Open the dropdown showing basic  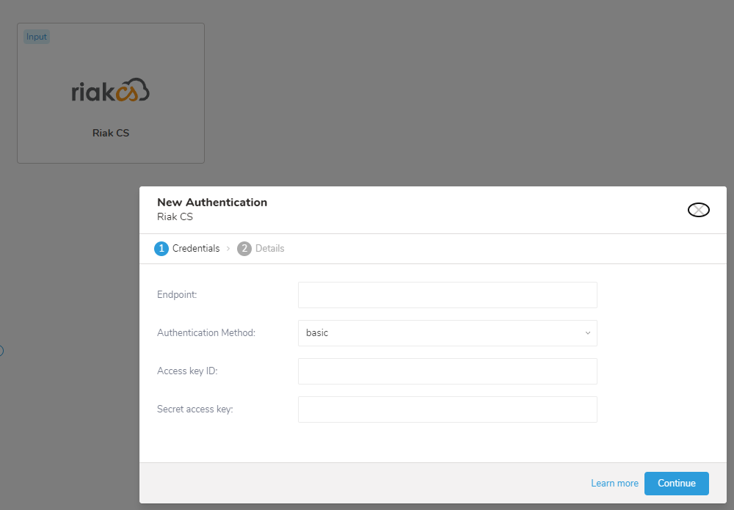[447, 333]
